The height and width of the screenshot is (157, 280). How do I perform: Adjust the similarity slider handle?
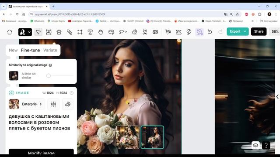tap(49, 75)
